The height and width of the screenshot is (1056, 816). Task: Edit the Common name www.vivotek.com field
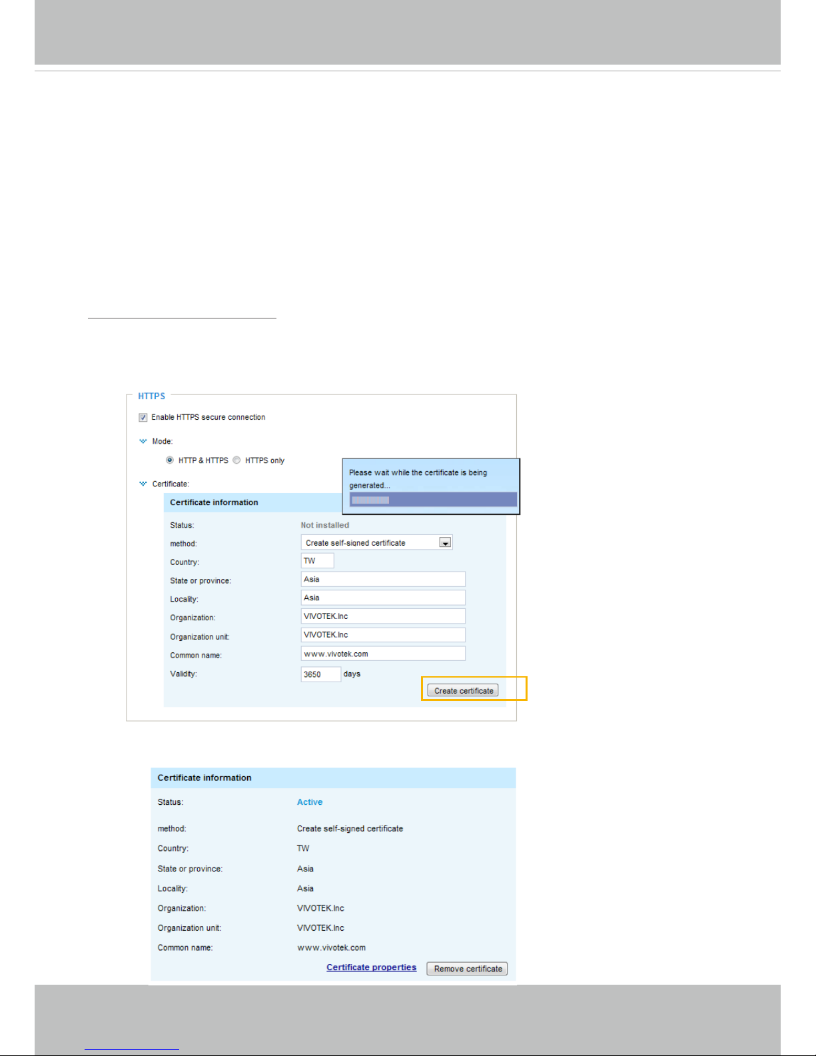[x=382, y=654]
